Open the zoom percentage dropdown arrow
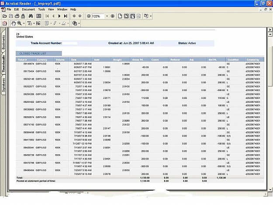Image resolution: width=273 pixels, height=205 pixels. [107, 16]
